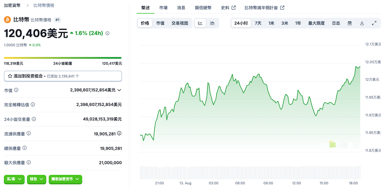Image resolution: width=386 pixels, height=190 pixels.
Task: Click the info icon next to 最大供應量
Action: tap(29, 162)
